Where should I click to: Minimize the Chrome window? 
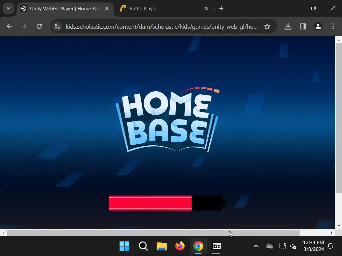pyautogui.click(x=295, y=8)
